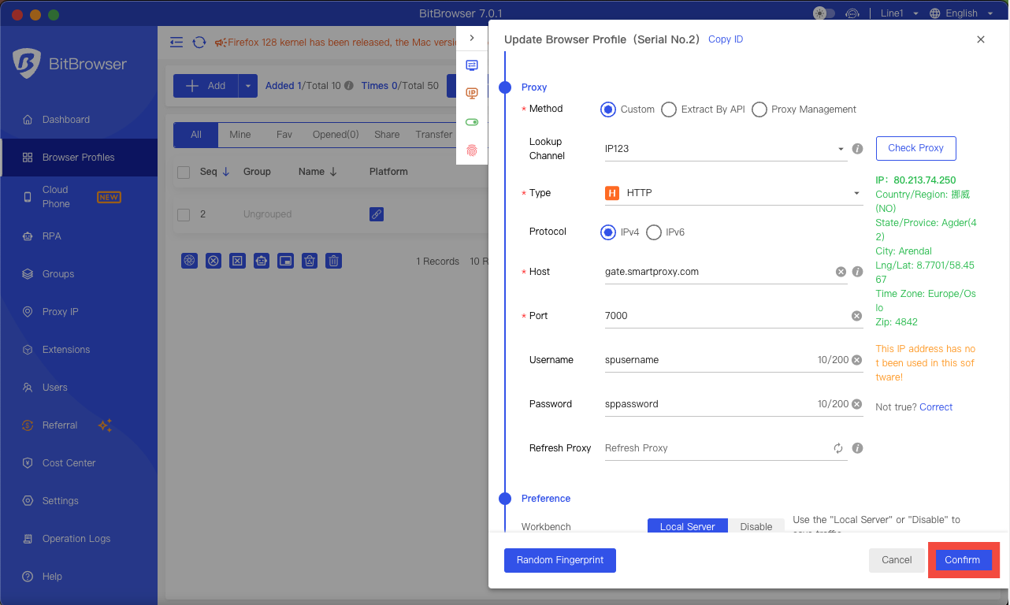Open the customer support headset icon
Screen dimensions: 1010x605
852,13
